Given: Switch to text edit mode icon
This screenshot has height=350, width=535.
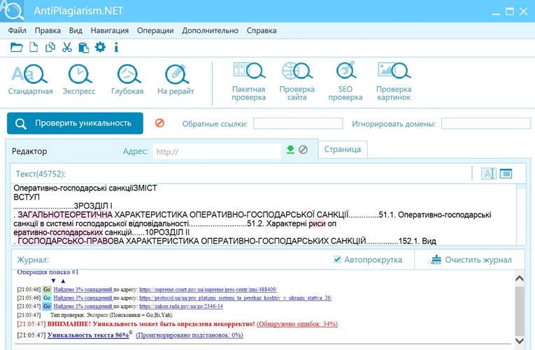Looking at the screenshot, I should pyautogui.click(x=489, y=174).
